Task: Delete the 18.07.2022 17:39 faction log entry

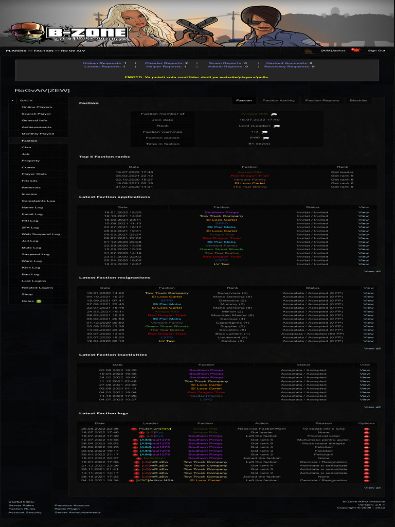Action: pos(366,436)
